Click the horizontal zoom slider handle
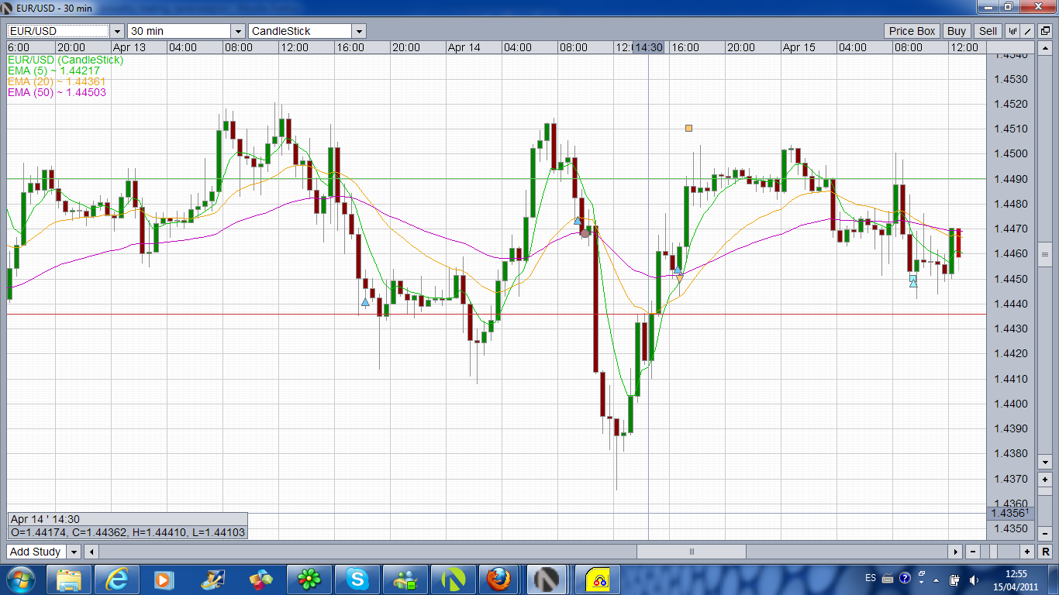Screen dimensions: 1059x595 pyautogui.click(x=994, y=552)
